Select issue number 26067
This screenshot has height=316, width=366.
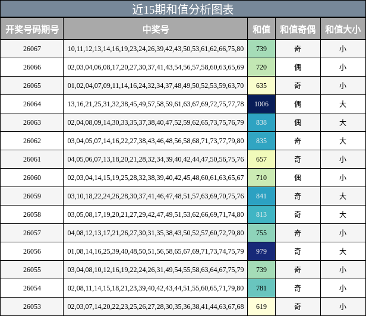click(31, 49)
